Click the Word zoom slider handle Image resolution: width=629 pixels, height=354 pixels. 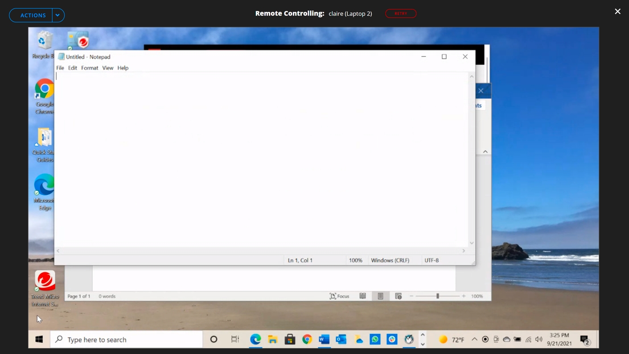coord(438,296)
